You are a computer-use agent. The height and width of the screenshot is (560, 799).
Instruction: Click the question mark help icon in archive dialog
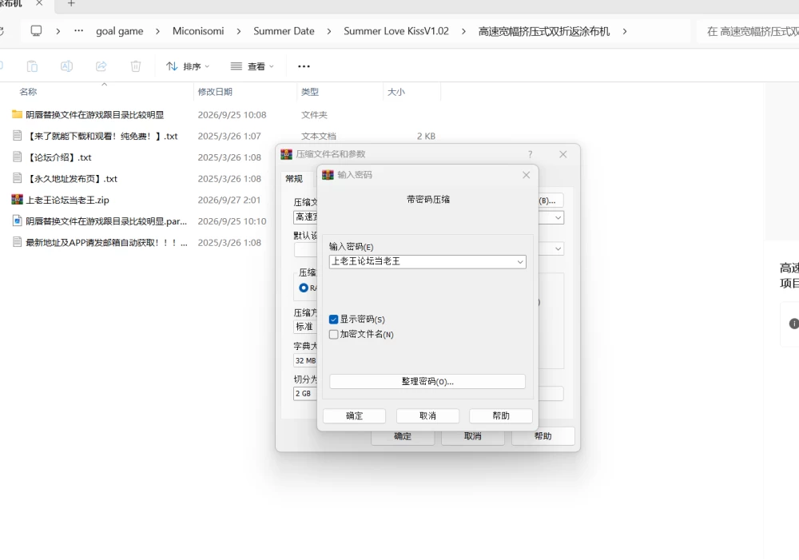point(531,154)
